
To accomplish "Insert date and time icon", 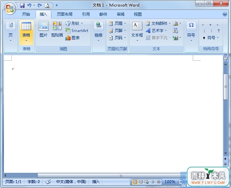I will point(175,31).
